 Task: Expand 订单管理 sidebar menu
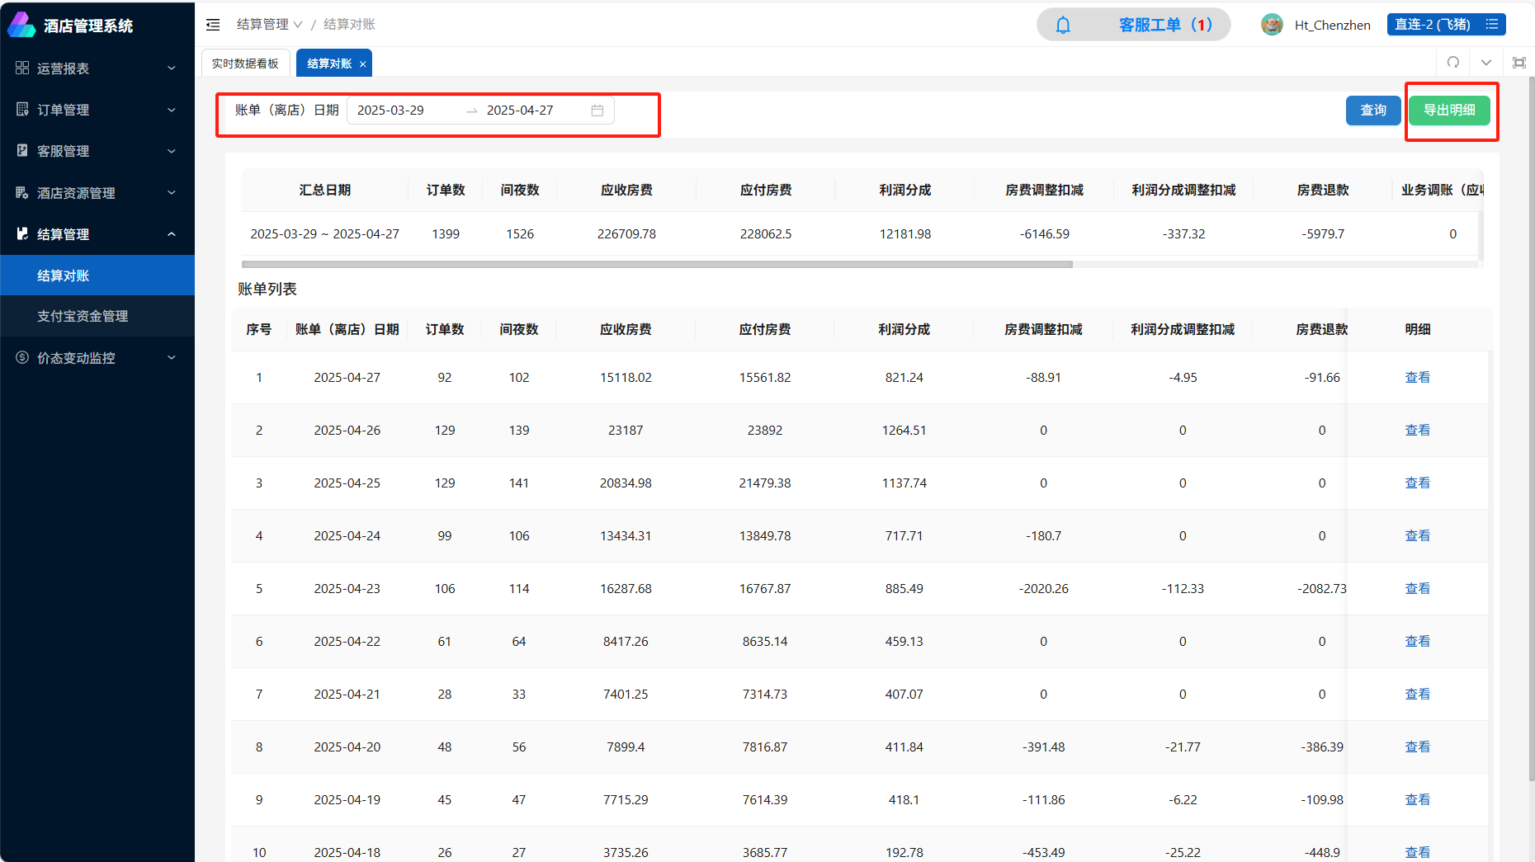tap(97, 110)
